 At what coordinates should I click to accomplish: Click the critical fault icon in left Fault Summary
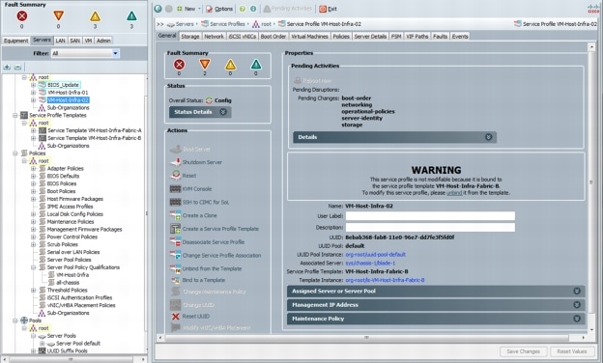(22, 15)
